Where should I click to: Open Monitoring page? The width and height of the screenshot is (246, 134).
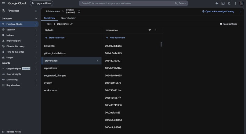[x=12, y=80]
